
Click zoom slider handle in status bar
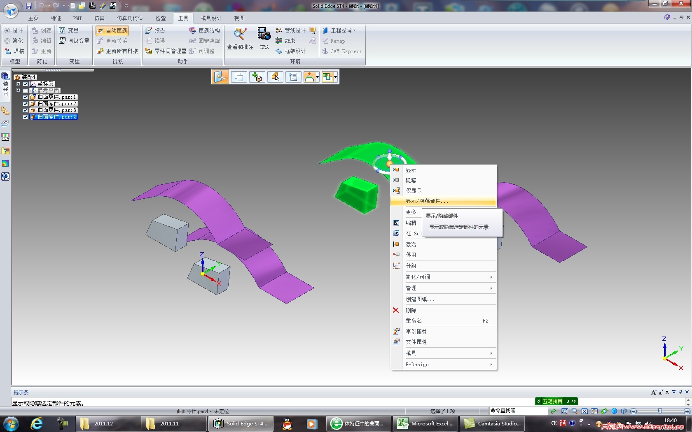click(660, 411)
